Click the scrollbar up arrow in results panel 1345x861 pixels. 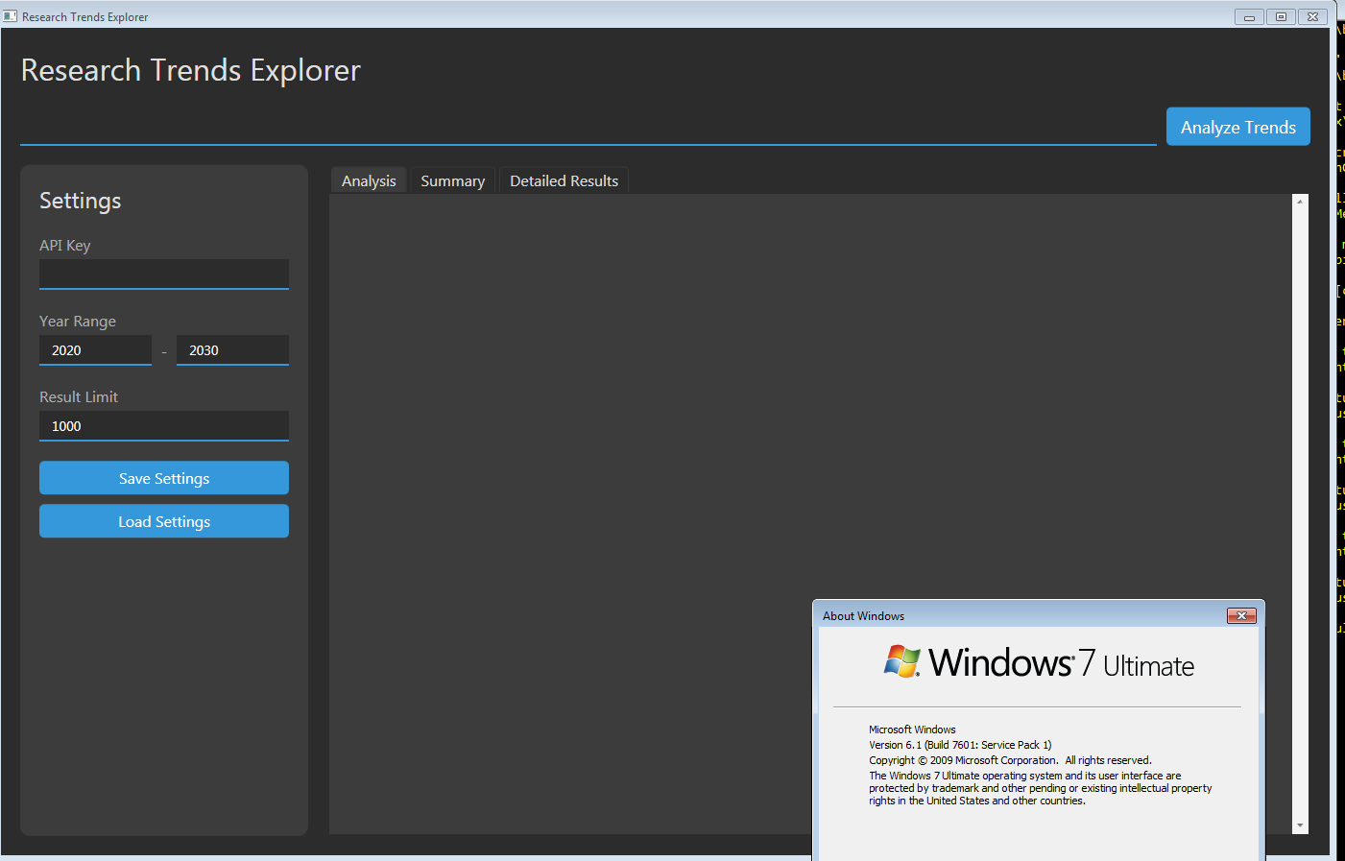1301,202
